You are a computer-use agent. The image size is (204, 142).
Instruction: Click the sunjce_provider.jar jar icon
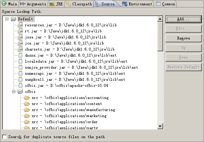20,67
